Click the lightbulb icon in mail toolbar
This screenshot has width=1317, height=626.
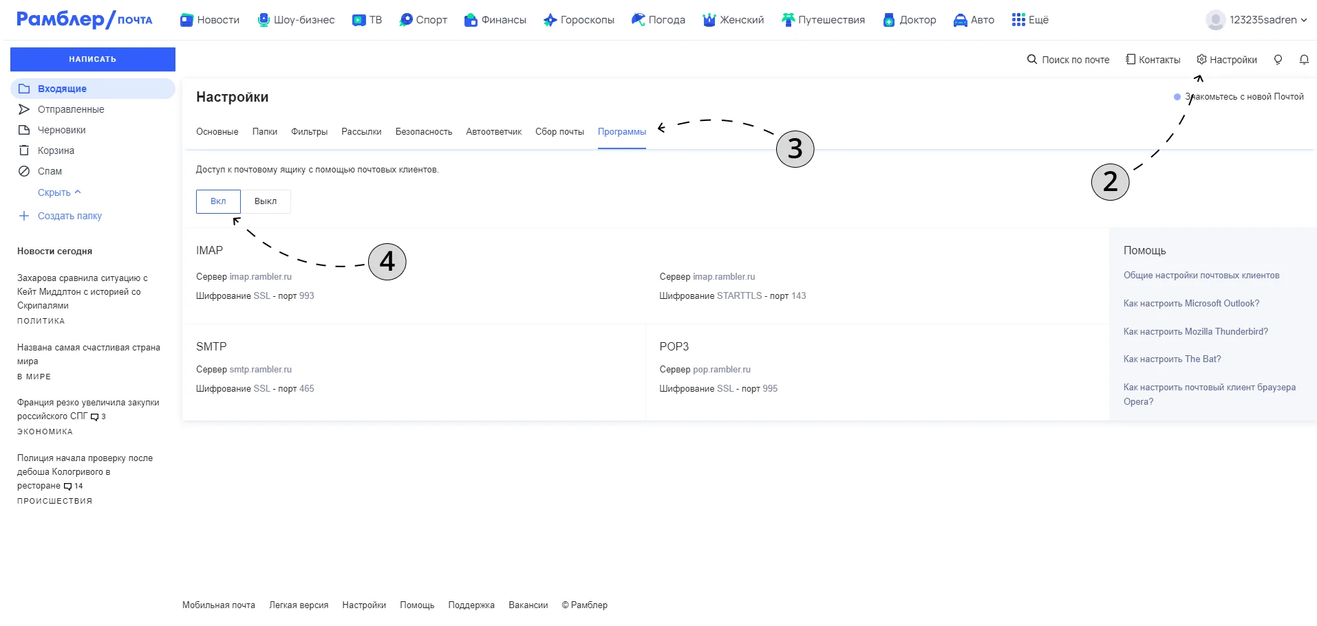1278,59
